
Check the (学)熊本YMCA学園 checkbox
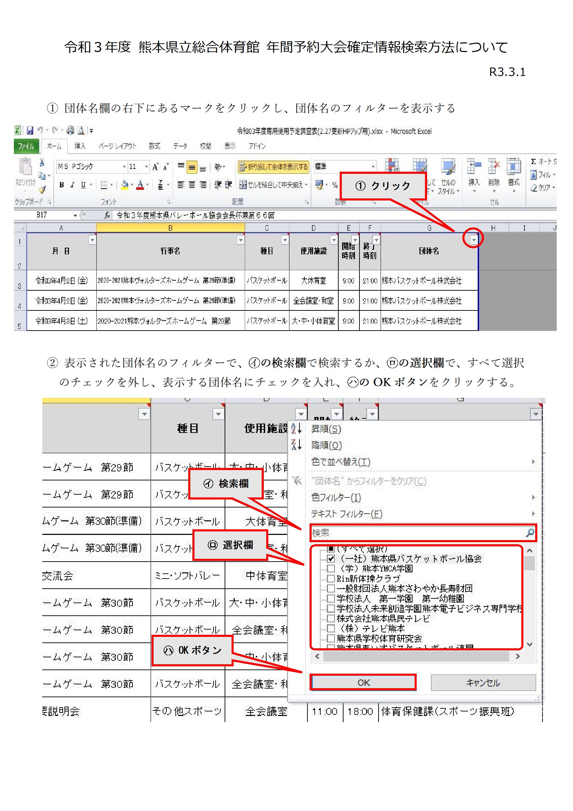tap(331, 568)
